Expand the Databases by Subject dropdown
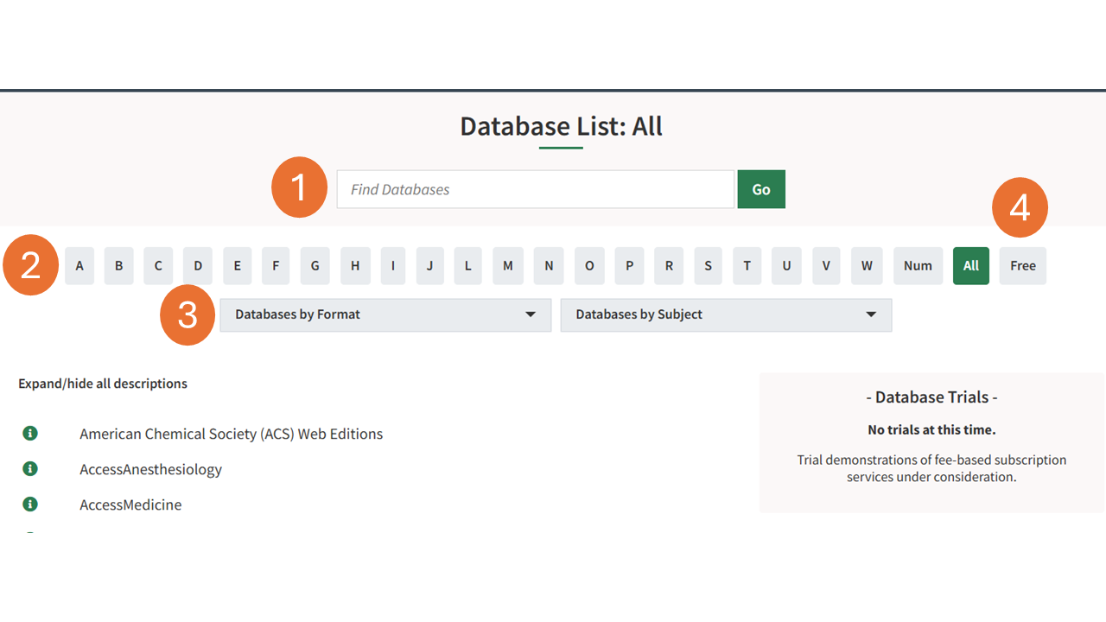1106x622 pixels. pyautogui.click(x=726, y=314)
